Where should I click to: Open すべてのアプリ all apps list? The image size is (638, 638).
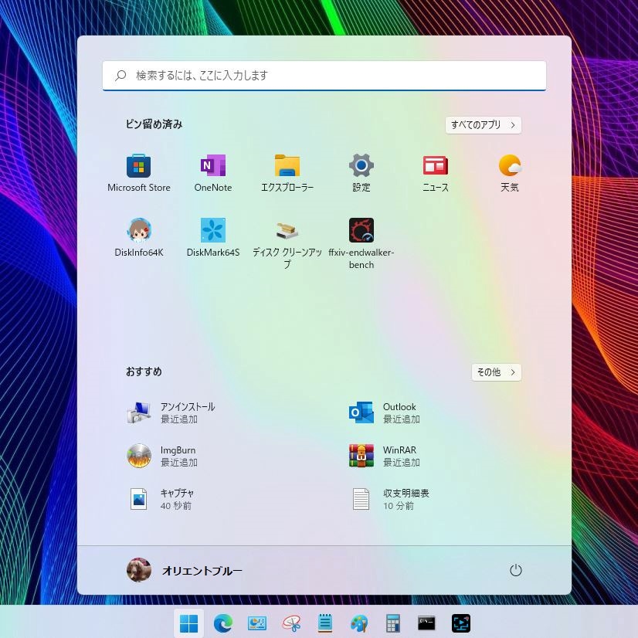[484, 125]
